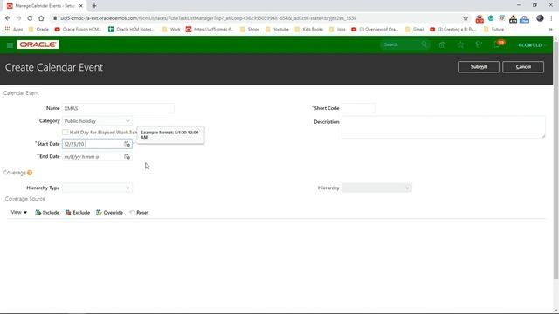This screenshot has width=559, height=314.
Task: Open the Jobs bookmark folder
Action: [337, 29]
